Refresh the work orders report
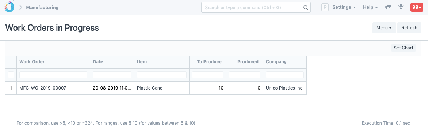 tap(409, 27)
